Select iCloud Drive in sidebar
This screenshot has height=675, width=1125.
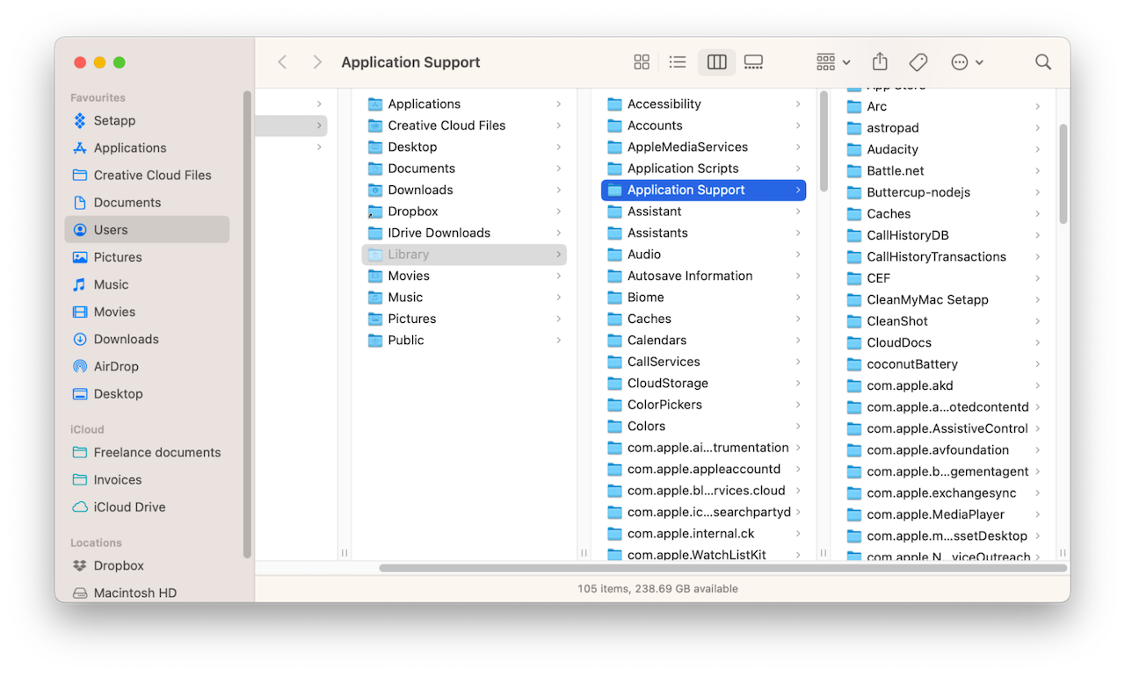point(129,507)
